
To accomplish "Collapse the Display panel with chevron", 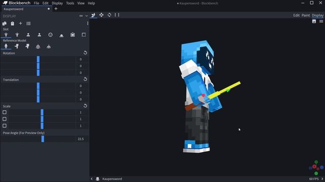I will click(86, 16).
